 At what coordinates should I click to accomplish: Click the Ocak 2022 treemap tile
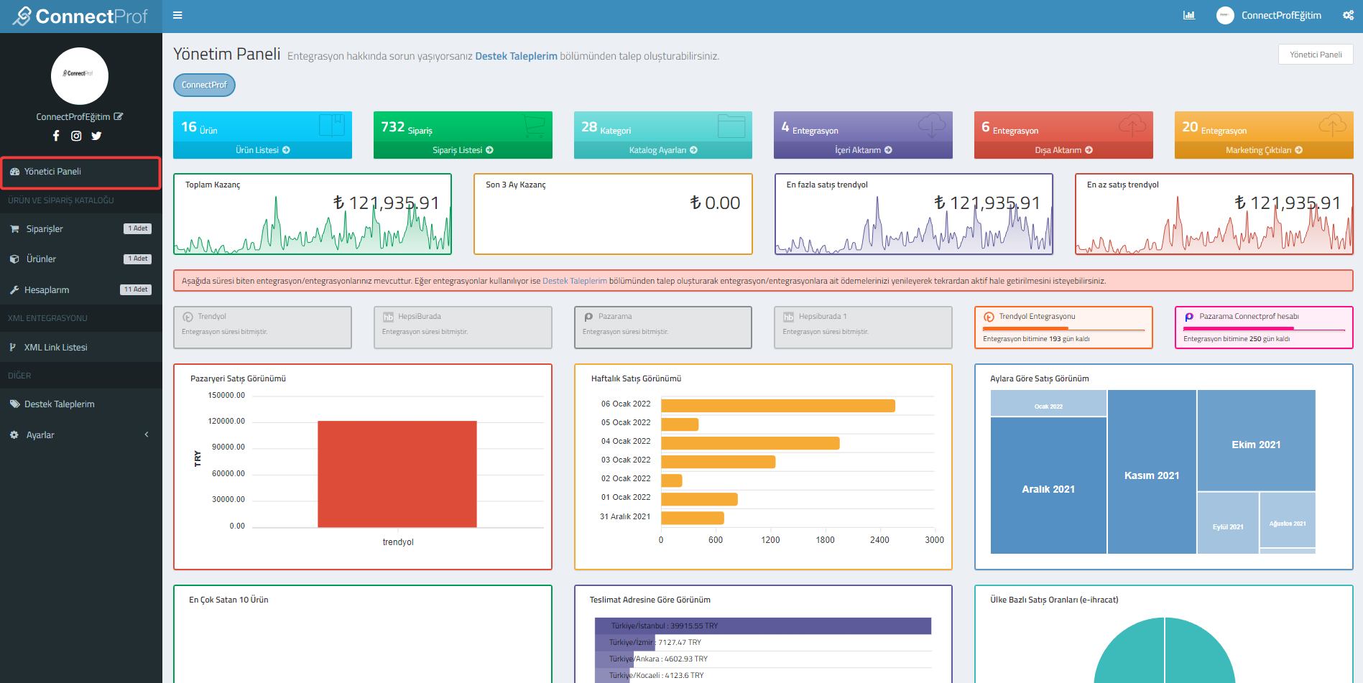point(1048,403)
